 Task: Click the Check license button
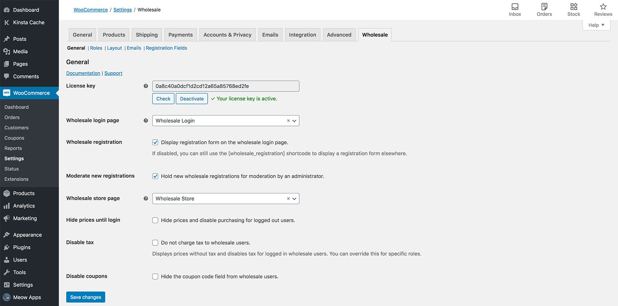click(x=163, y=99)
